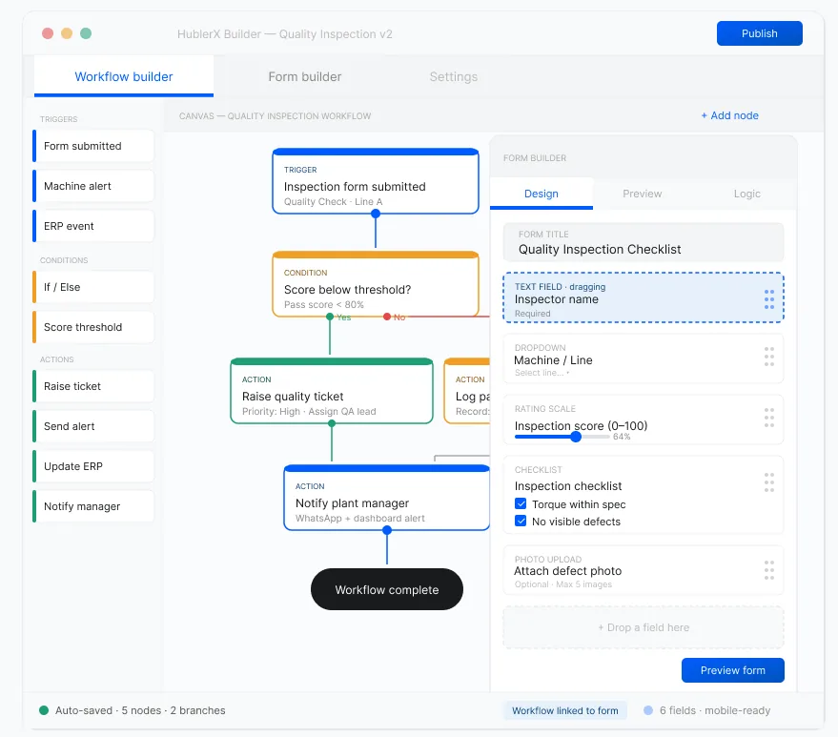Toggle the Torque within spec checkbox
Viewport: 838px width, 737px height.
pos(521,504)
